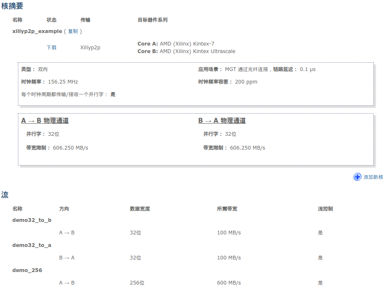This screenshot has height=290, width=385.
Task: Click the 所需带宽 column header
Action: tap(227, 209)
